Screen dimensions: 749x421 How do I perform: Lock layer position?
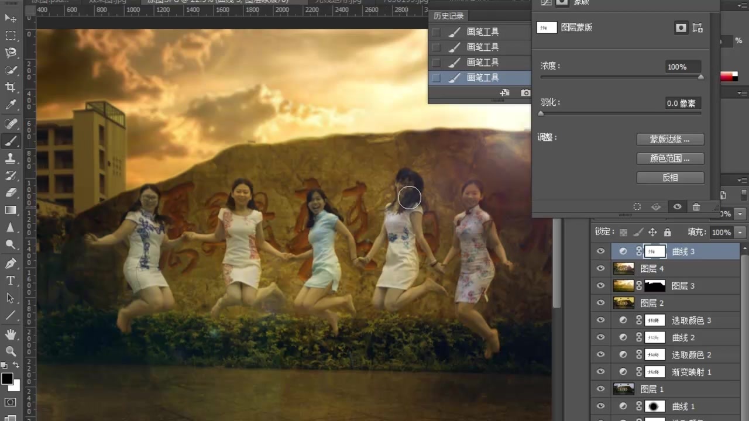pos(652,232)
